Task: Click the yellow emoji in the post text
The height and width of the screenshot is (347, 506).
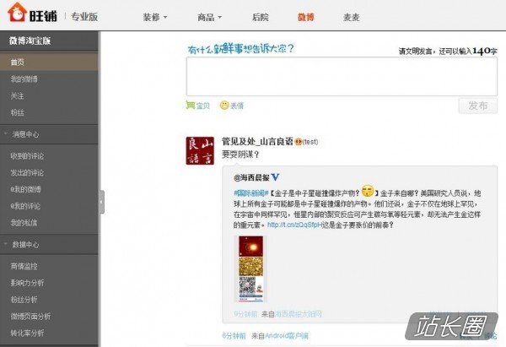Action: coord(368,191)
